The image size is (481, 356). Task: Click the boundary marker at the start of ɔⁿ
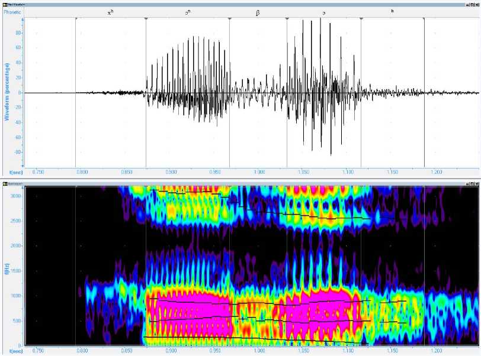click(146, 18)
